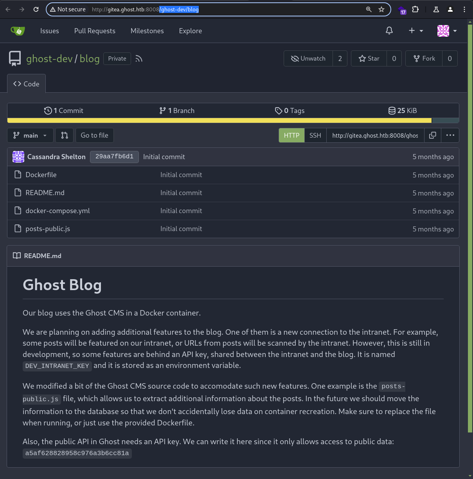Click the Dockerfile file icon
Viewport: 473px width, 479px height.
point(18,175)
